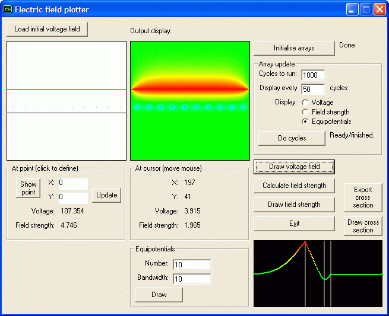Focus the Cycles to run input field
The height and width of the screenshot is (316, 389).
click(x=313, y=75)
